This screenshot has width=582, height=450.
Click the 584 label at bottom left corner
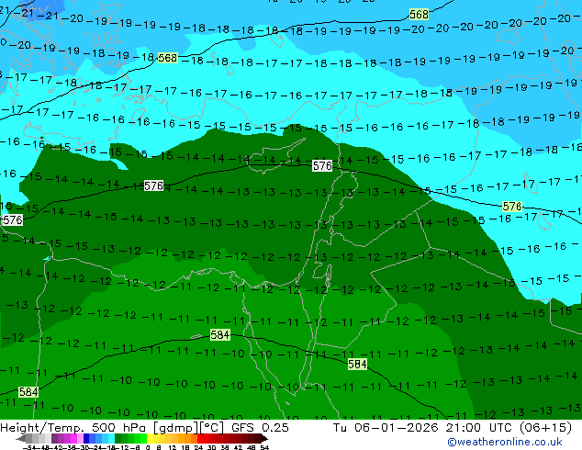[28, 392]
